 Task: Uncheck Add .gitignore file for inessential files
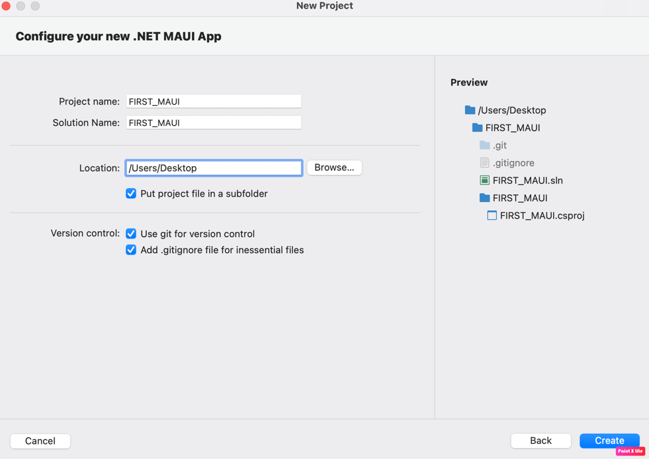click(x=131, y=250)
